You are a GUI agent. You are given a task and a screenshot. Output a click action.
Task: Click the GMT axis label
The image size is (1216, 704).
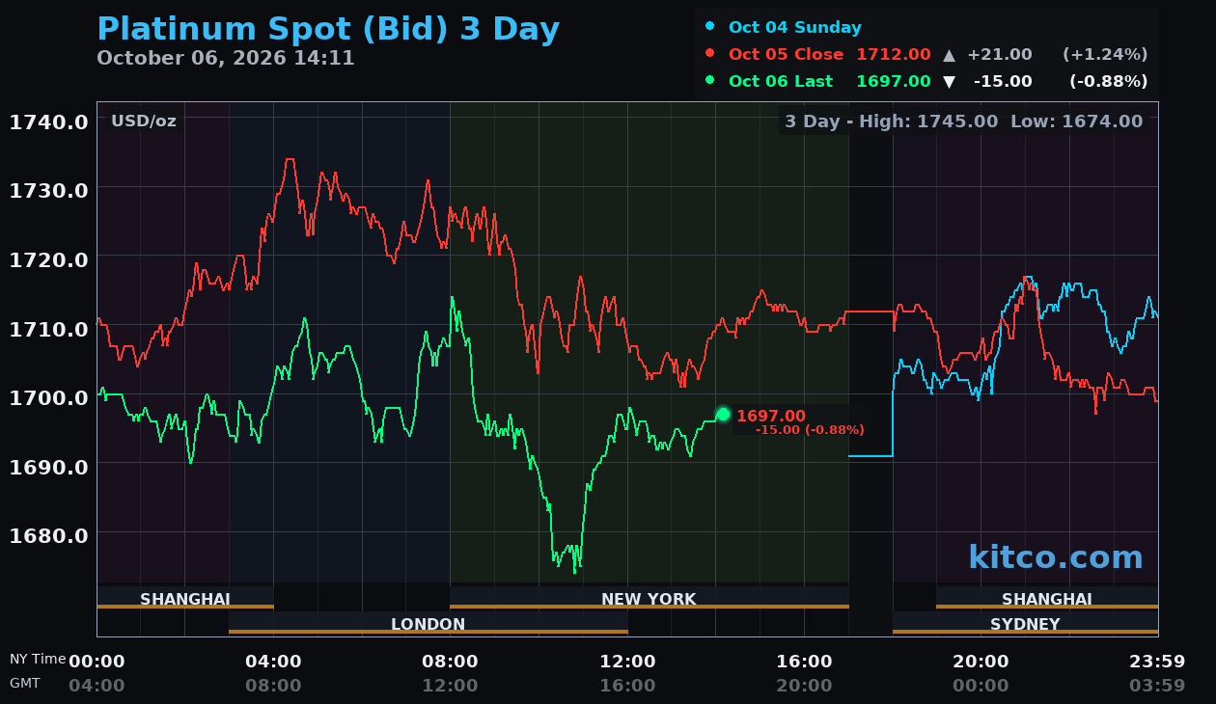click(25, 682)
